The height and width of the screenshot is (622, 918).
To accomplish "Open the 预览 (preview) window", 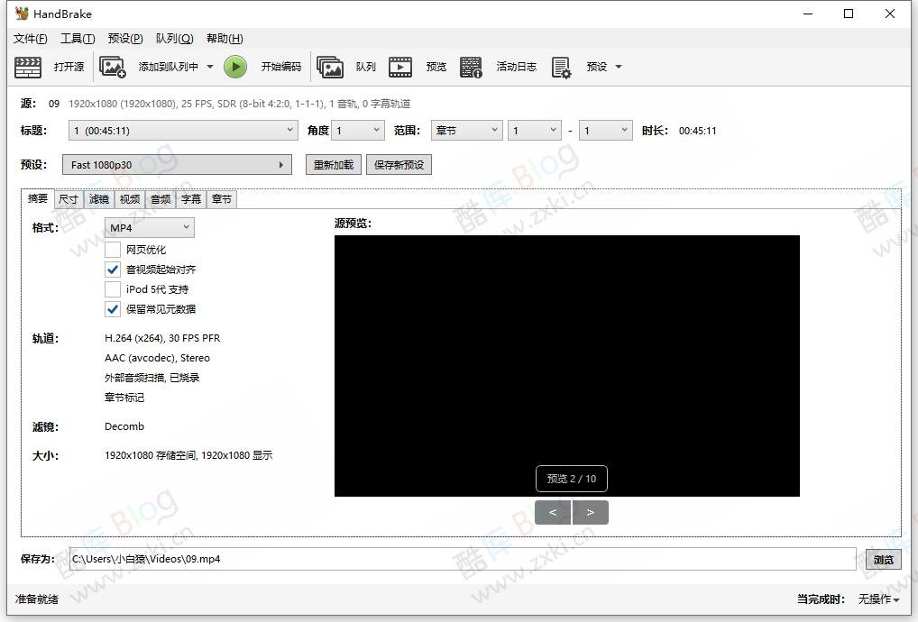I will 419,66.
